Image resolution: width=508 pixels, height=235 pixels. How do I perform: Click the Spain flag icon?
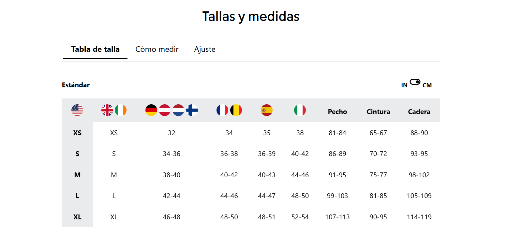point(267,110)
